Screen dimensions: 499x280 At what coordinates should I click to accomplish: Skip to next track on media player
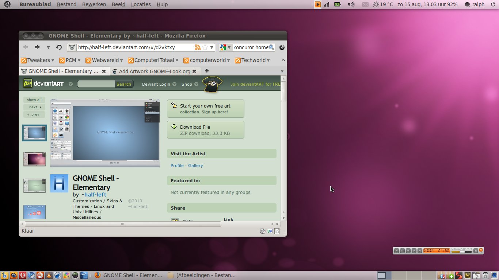click(x=420, y=250)
